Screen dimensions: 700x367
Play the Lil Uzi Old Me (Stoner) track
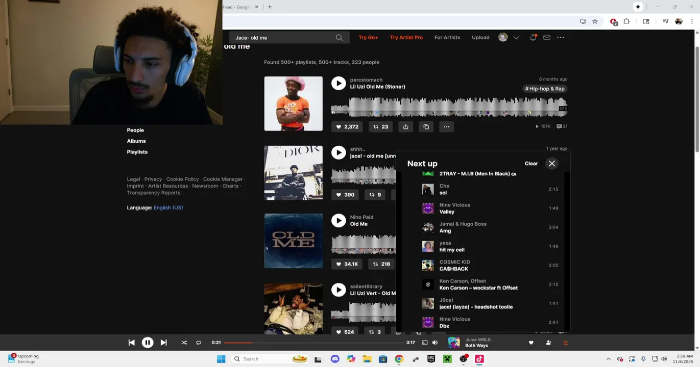[x=339, y=83]
